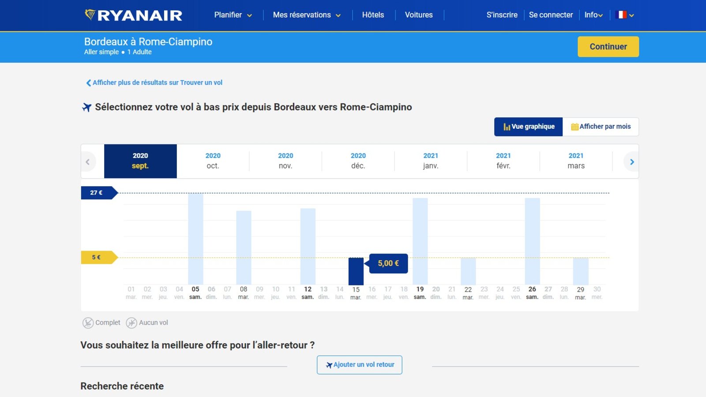Screen dimensions: 706x397
Task: Select the 2020 oct. month tab
Action: 213,161
